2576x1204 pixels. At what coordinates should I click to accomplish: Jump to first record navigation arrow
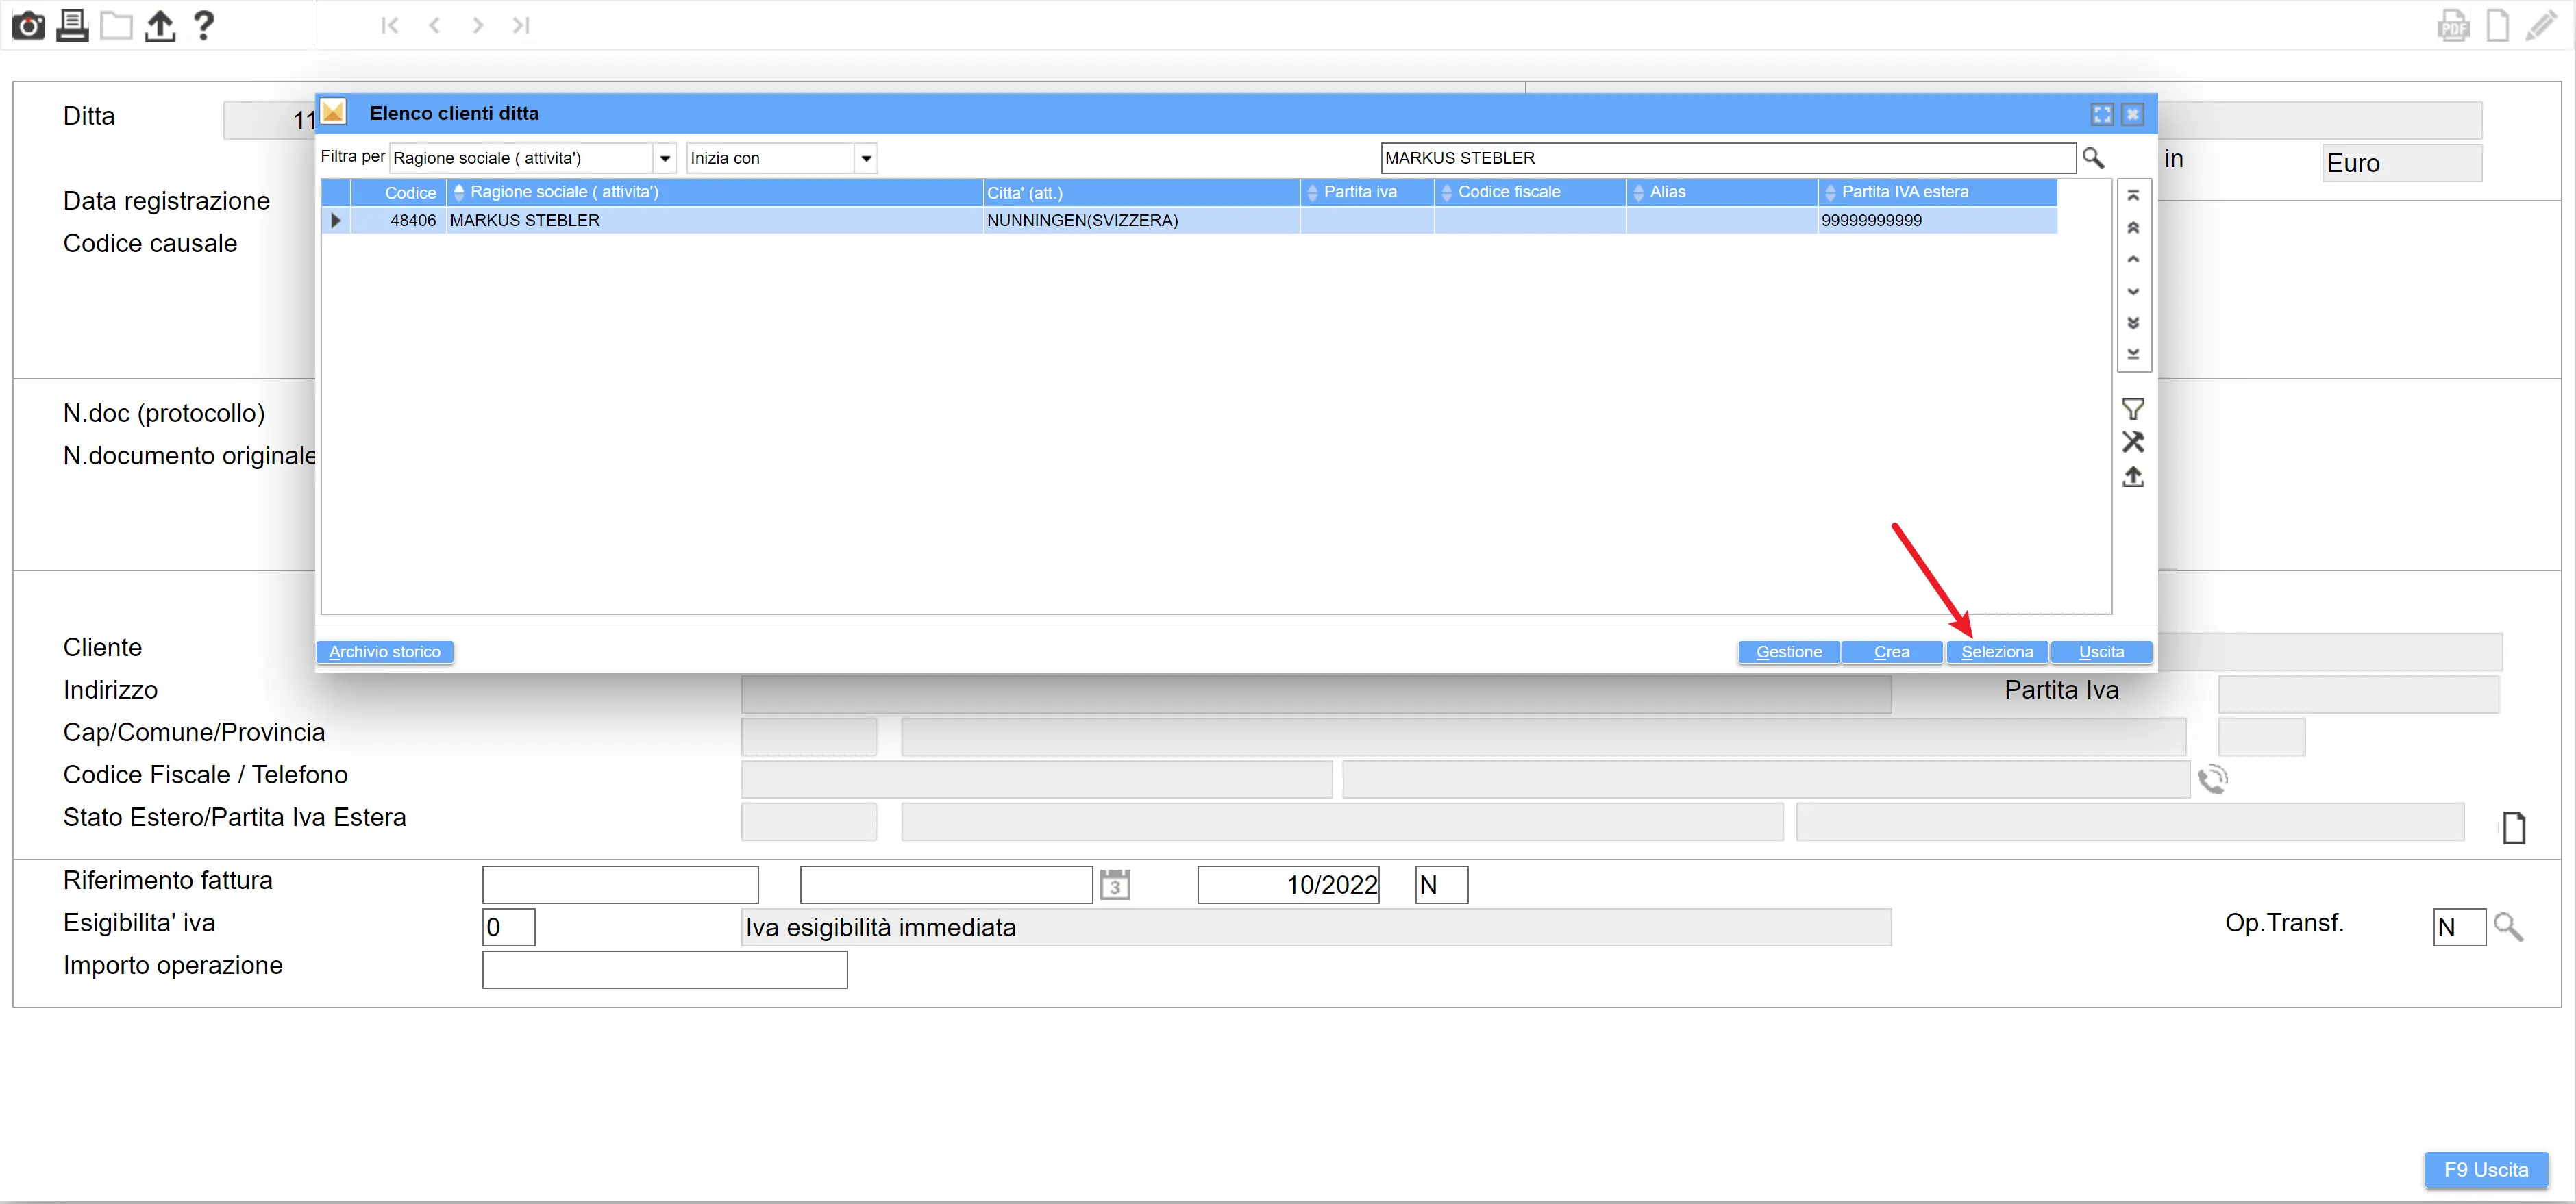coord(390,25)
